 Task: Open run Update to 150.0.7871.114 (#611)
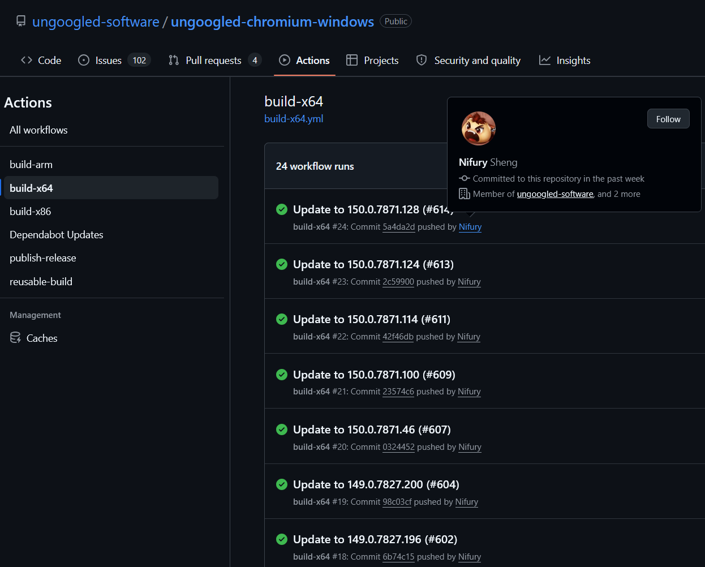[372, 319]
